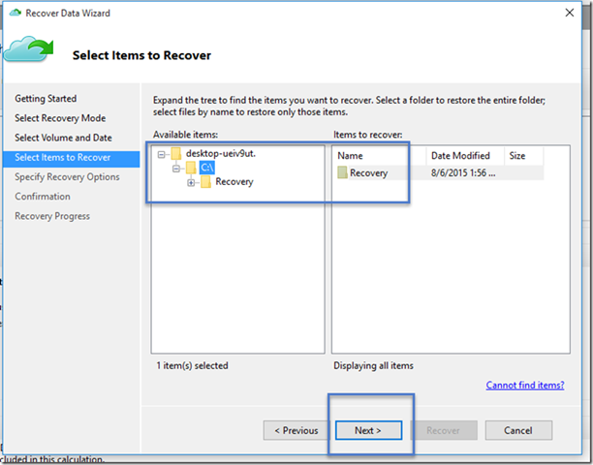Viewport: 593px width, 465px height.
Task: Select C:\ in the available items tree
Action: 207,168
